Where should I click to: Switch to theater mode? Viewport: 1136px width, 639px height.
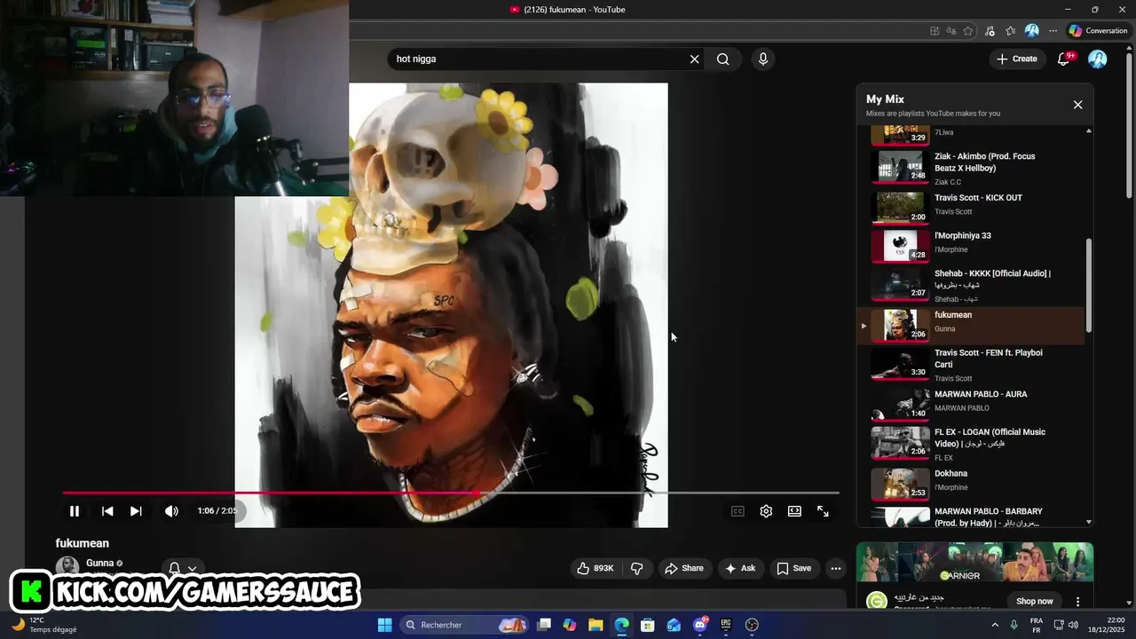pos(794,511)
